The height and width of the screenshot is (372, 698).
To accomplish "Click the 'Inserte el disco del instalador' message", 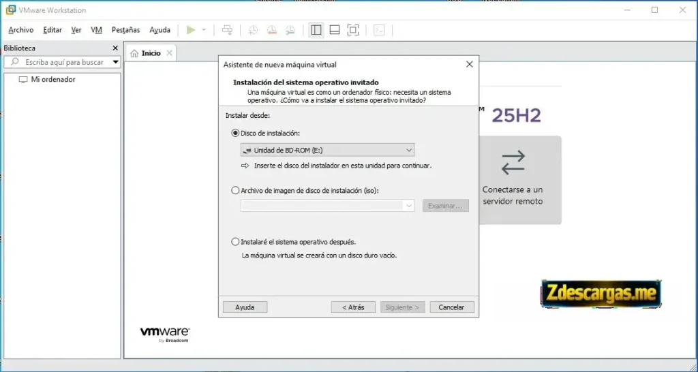I will (343, 166).
